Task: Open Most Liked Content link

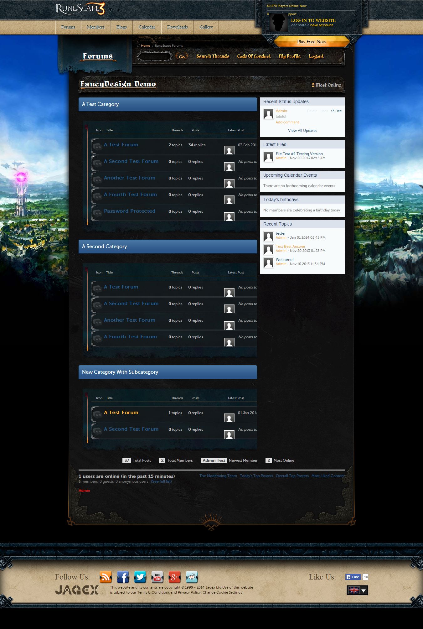Action: [x=328, y=476]
